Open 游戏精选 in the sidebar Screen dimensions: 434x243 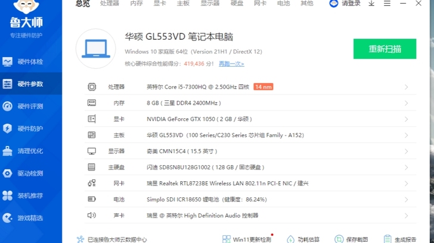coord(30,218)
